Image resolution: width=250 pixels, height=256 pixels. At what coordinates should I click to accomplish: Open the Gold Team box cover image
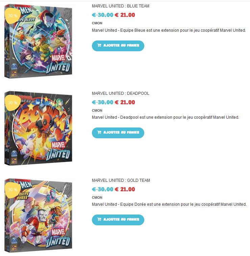pyautogui.click(x=38, y=216)
